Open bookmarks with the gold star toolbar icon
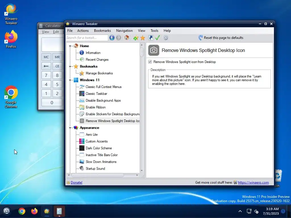291x218 pixels. point(143,38)
